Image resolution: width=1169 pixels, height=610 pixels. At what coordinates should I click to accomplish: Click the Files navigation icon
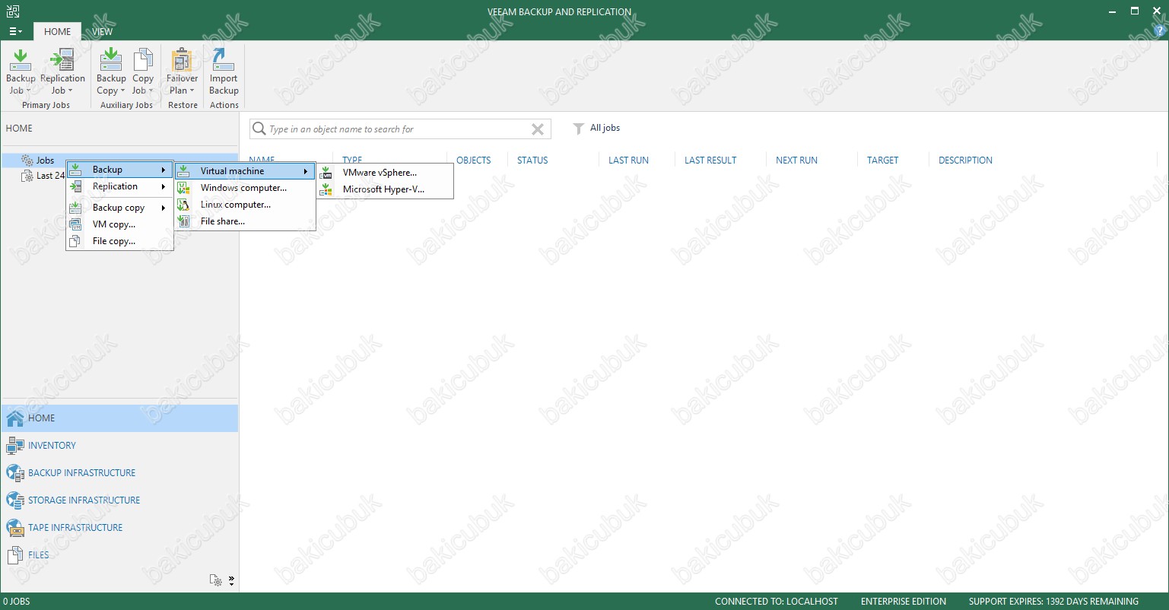point(15,555)
